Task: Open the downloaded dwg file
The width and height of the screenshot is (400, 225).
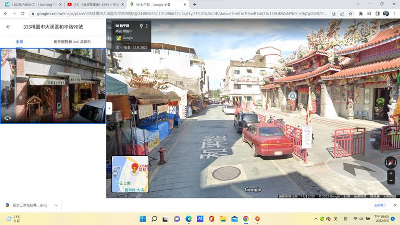Action: point(27,205)
